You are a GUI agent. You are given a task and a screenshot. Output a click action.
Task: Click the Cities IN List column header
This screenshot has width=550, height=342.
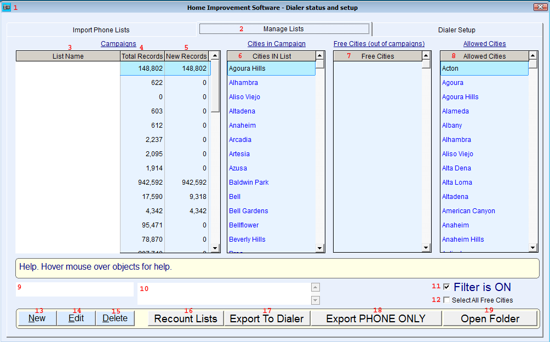[272, 56]
